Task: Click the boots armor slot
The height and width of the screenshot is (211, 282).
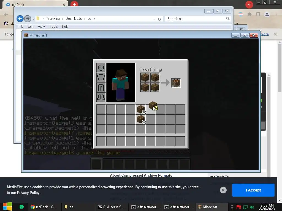Action: point(101,97)
